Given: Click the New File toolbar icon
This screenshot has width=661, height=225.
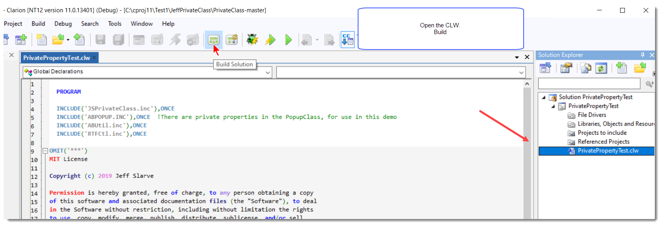Looking at the screenshot, I should point(41,40).
